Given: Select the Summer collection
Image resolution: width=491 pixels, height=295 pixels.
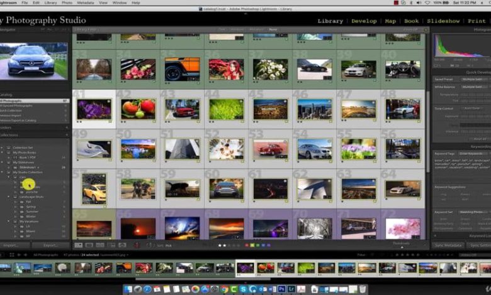Looking at the screenshot, I should [32, 212].
